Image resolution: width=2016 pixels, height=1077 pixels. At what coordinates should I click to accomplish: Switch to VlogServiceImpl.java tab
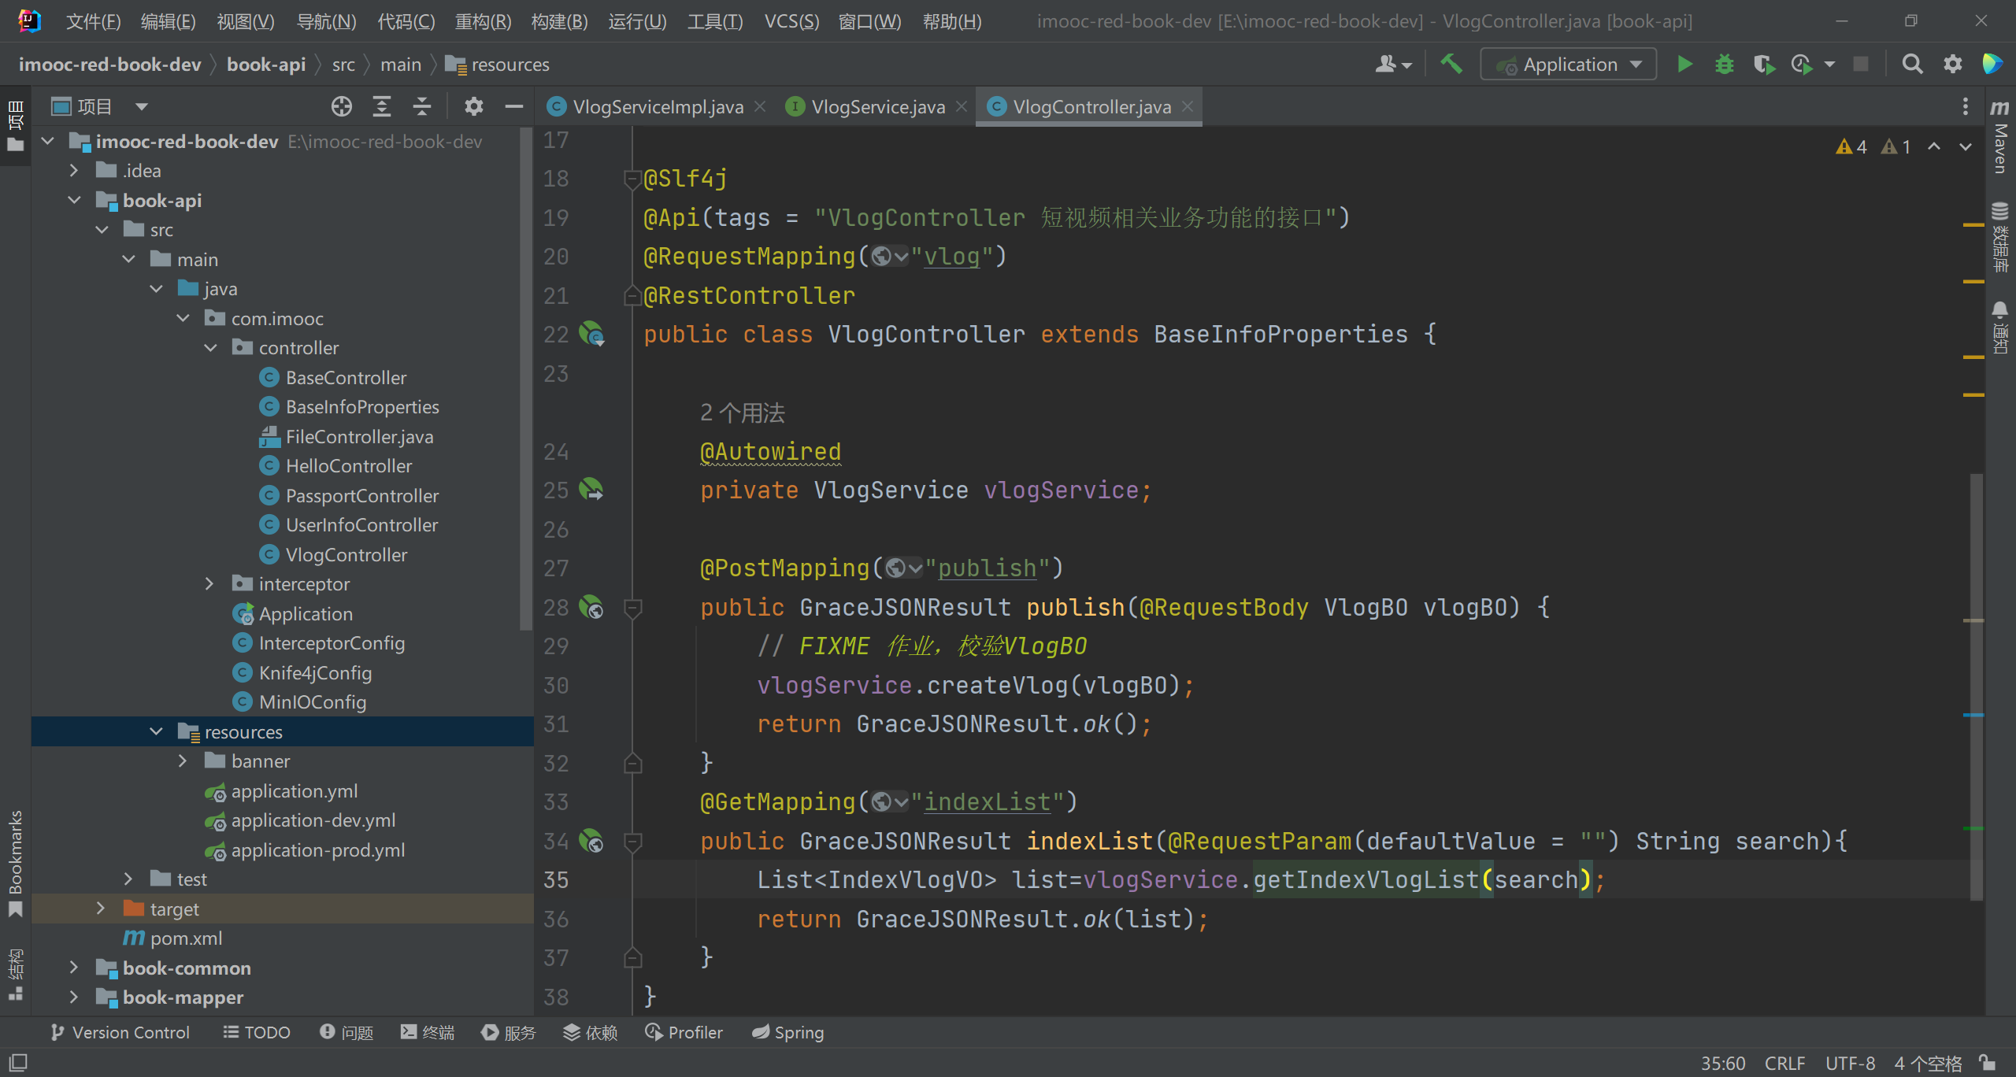[657, 107]
